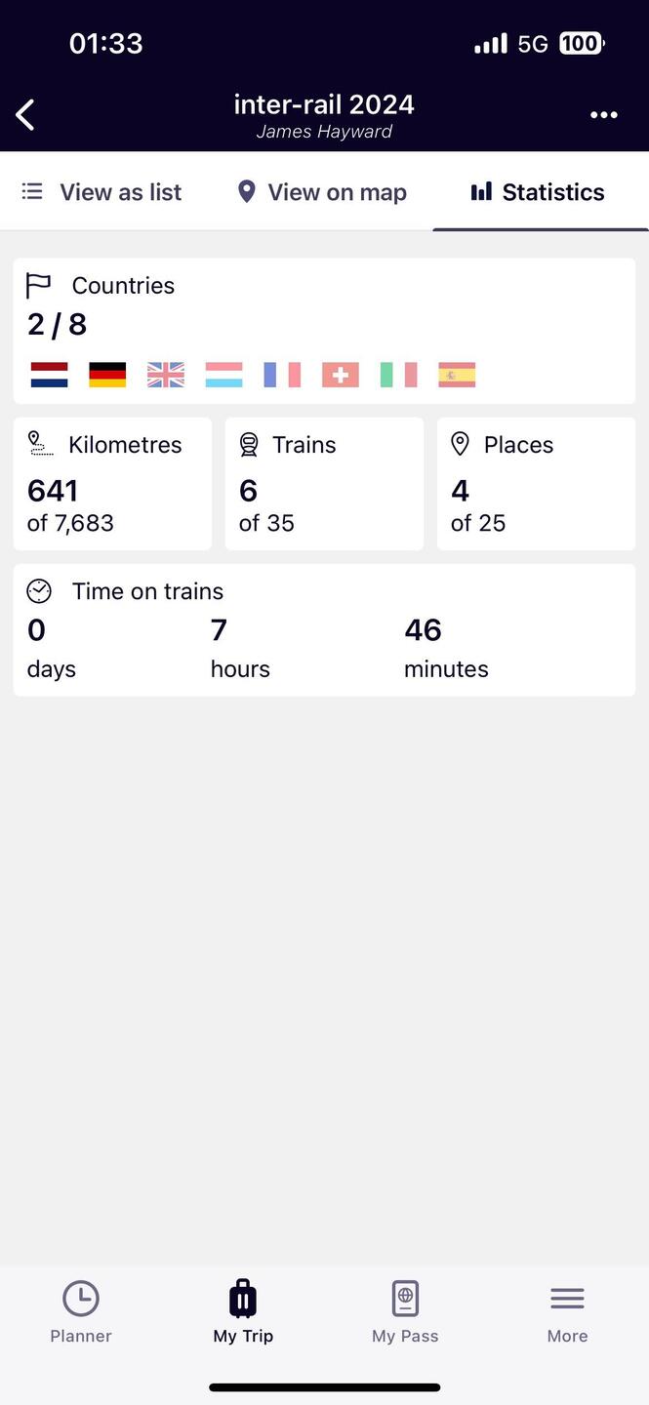Tap the Switzerland flag icon
Viewport: 649px width, 1405px height.
pyautogui.click(x=341, y=375)
